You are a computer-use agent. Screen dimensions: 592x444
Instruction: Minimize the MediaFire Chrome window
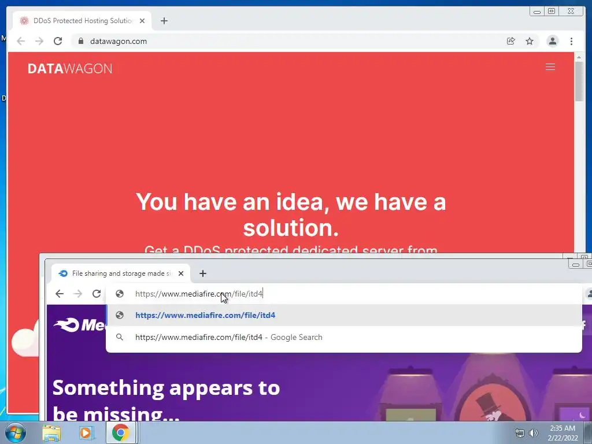(576, 264)
